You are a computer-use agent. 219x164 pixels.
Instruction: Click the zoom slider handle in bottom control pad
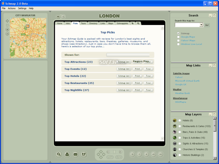click(x=114, y=152)
